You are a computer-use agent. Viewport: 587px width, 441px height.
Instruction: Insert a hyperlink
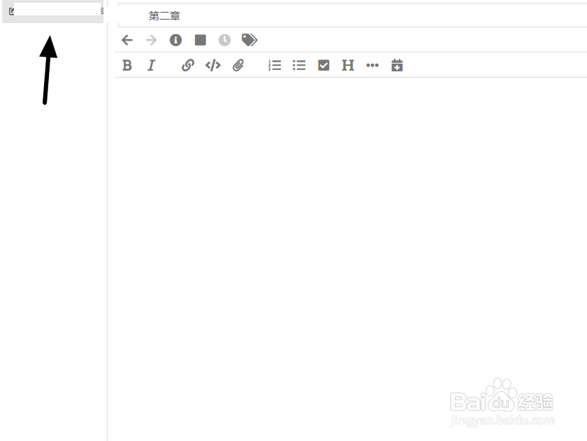pos(188,66)
